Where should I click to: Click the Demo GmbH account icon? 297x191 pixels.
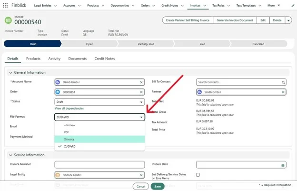click(x=58, y=82)
